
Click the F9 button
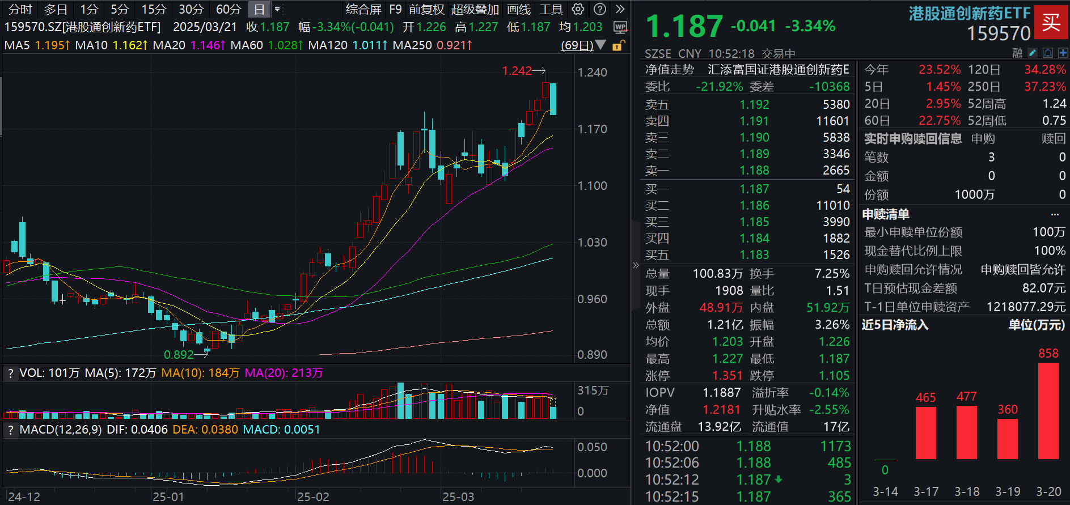(x=395, y=9)
